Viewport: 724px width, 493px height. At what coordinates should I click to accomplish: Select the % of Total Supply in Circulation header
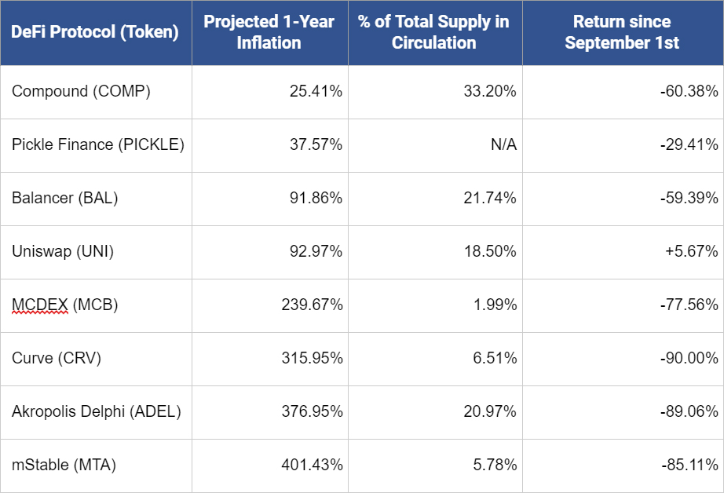click(x=435, y=32)
